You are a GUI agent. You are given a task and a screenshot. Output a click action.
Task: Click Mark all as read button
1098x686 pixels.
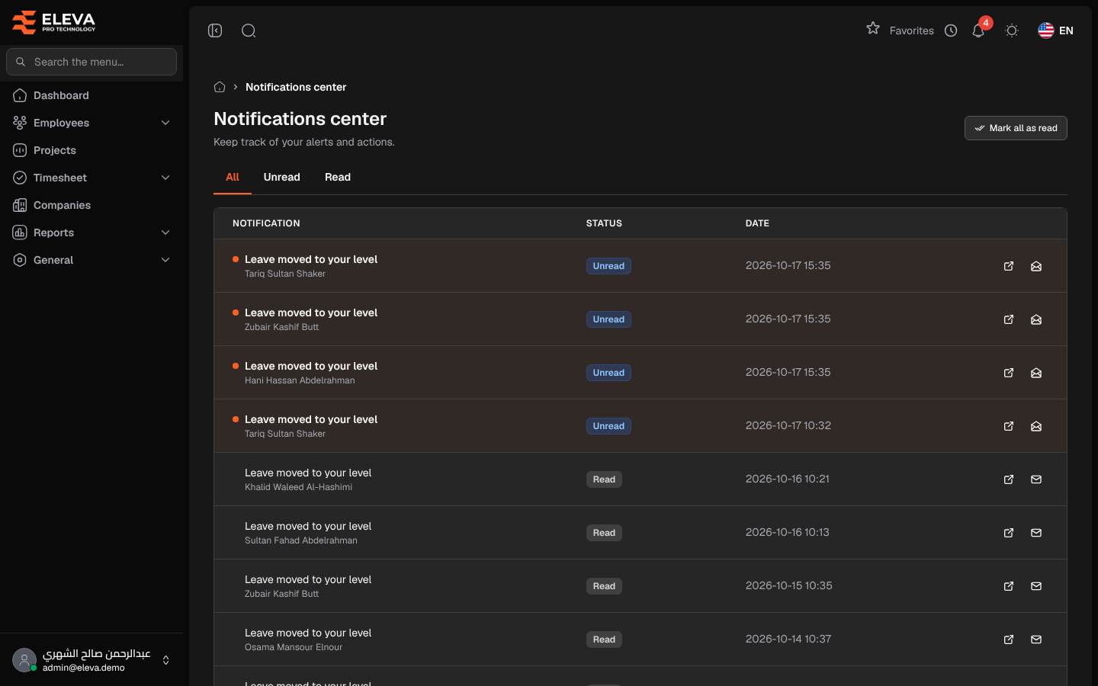coord(1016,128)
